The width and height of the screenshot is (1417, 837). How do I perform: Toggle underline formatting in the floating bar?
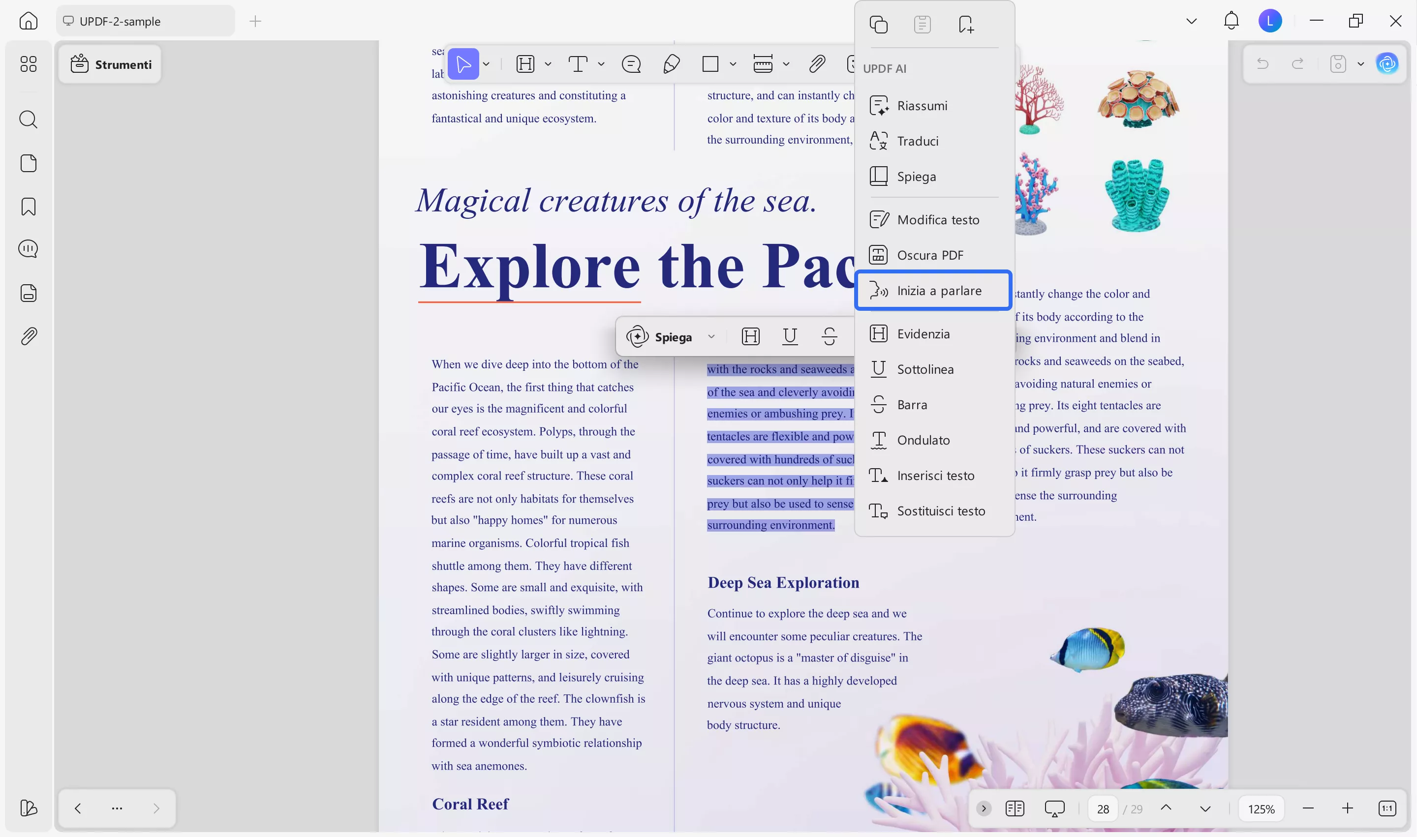pyautogui.click(x=790, y=336)
